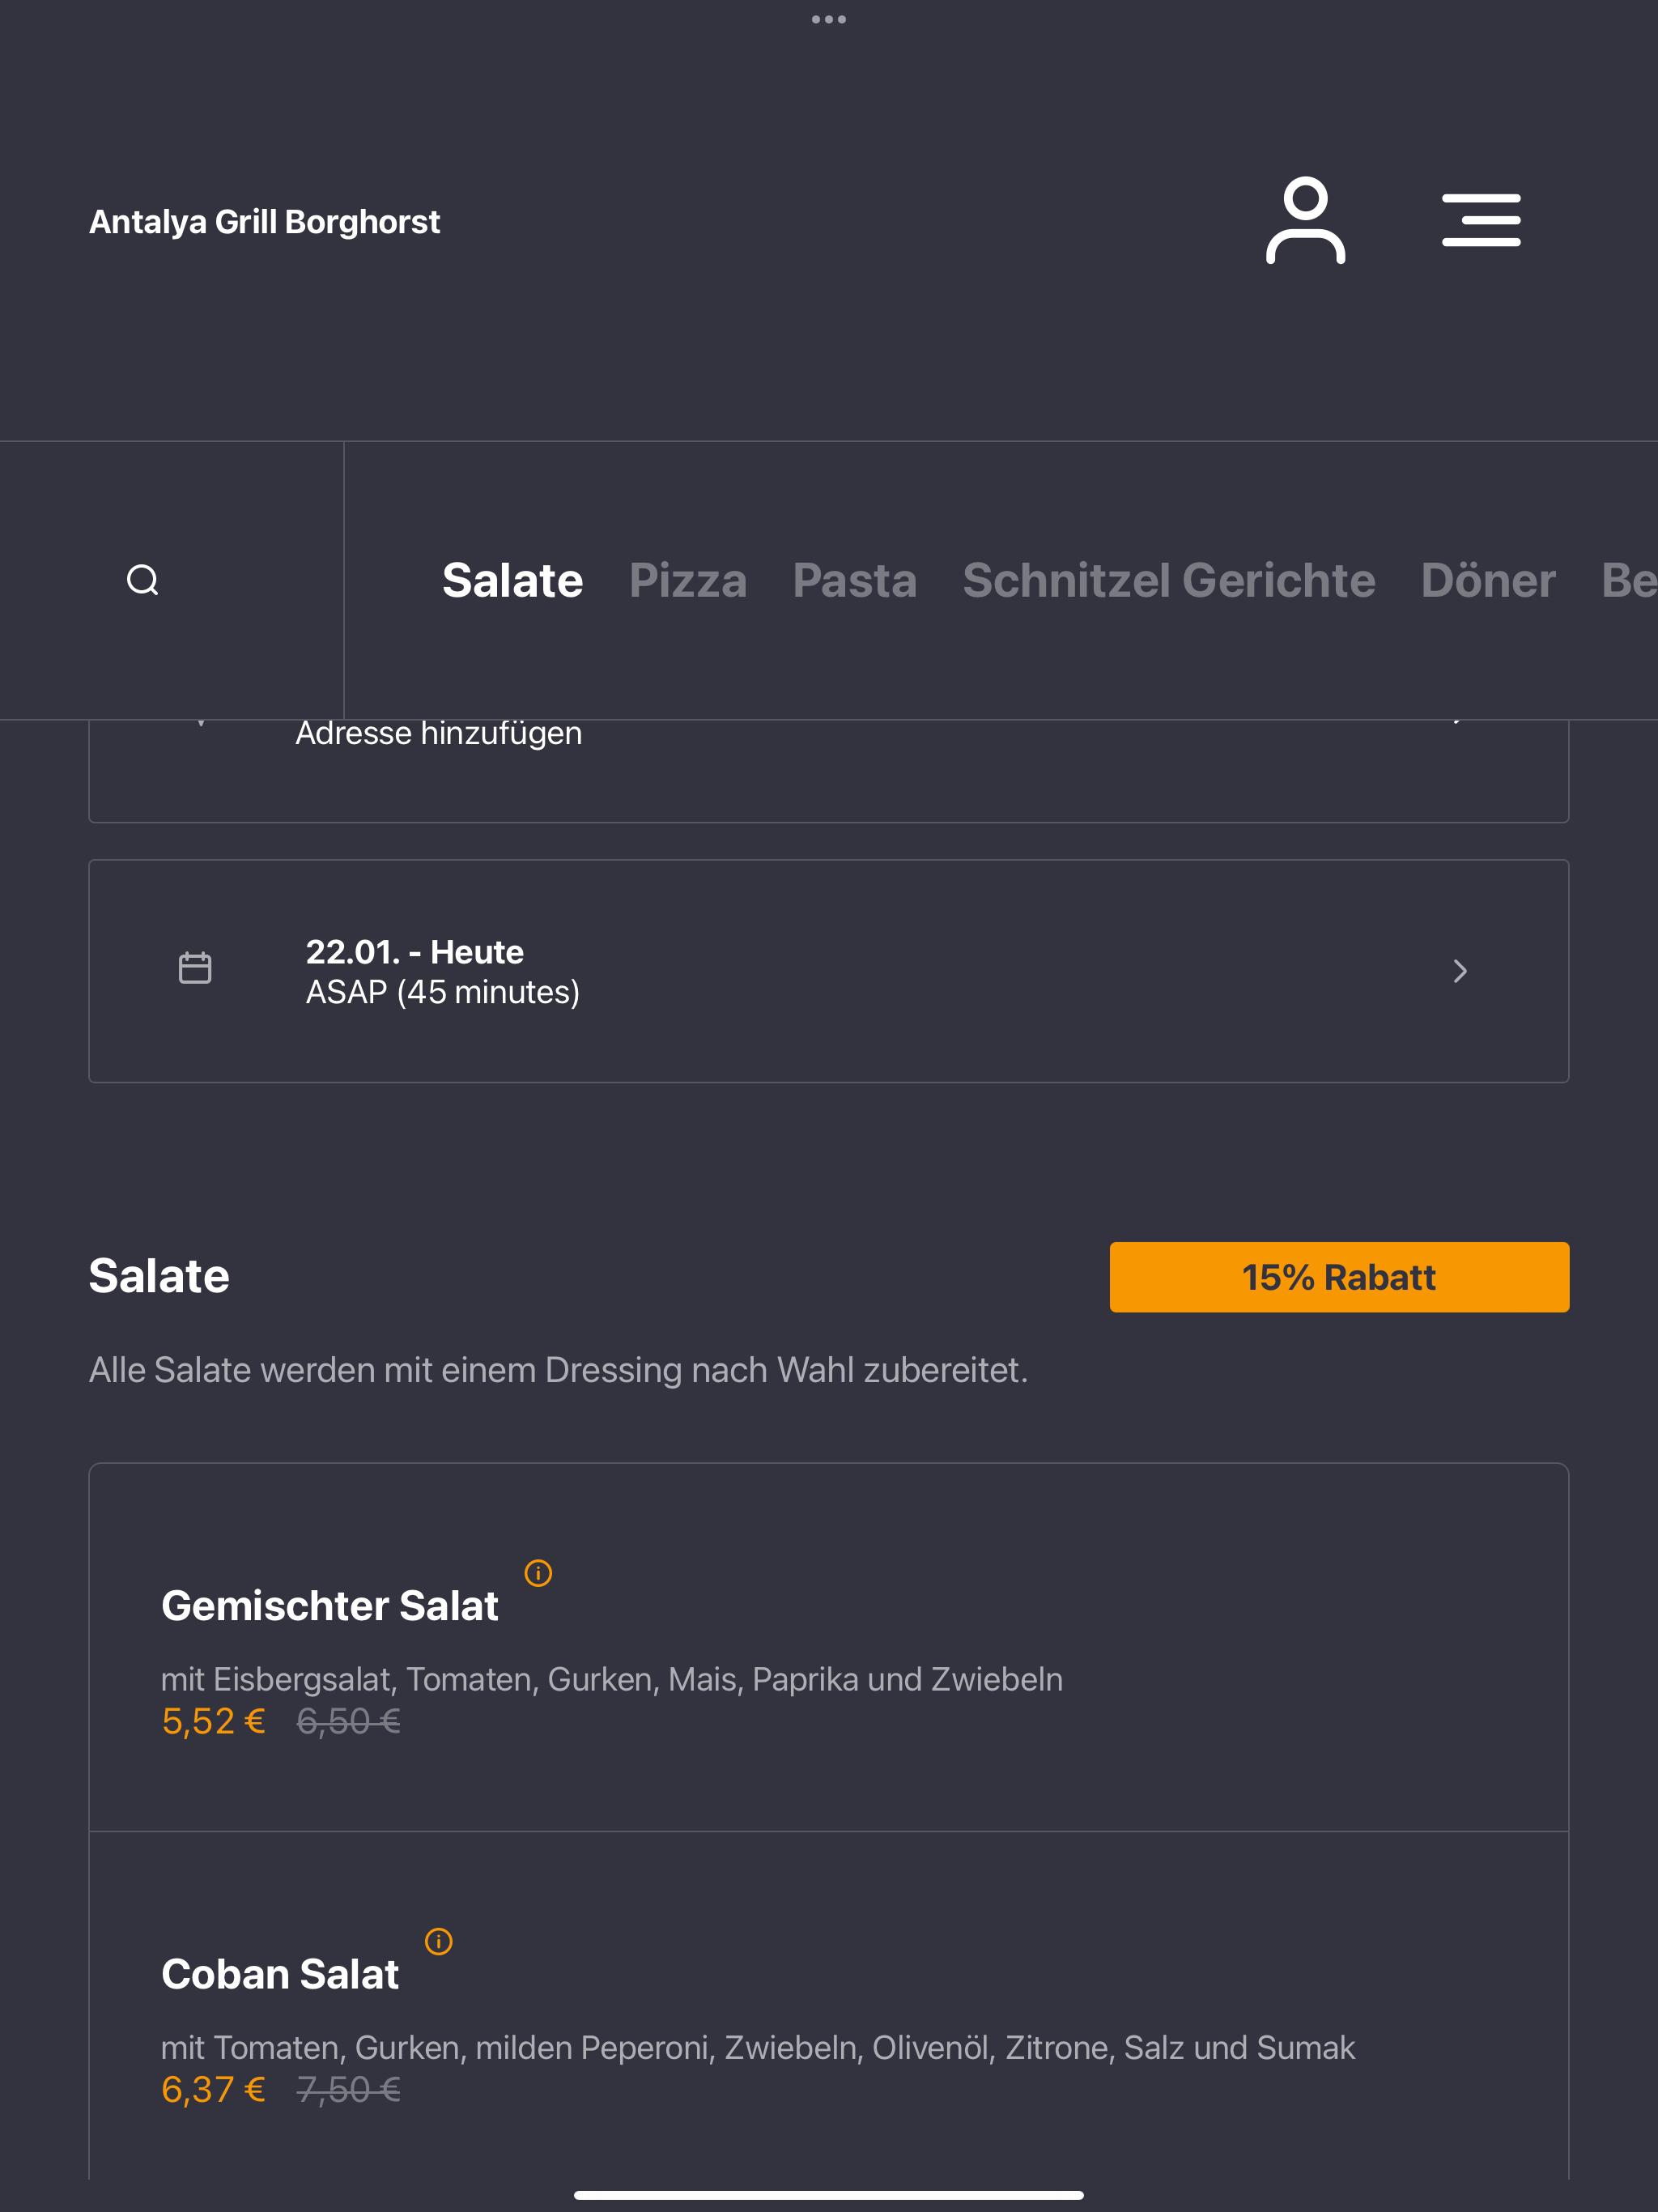Add Gemischter Salat item to order

(829, 1648)
